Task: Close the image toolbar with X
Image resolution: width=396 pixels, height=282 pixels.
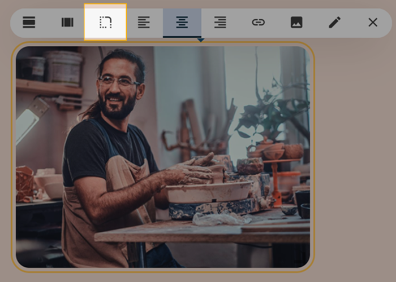Action: tap(373, 23)
